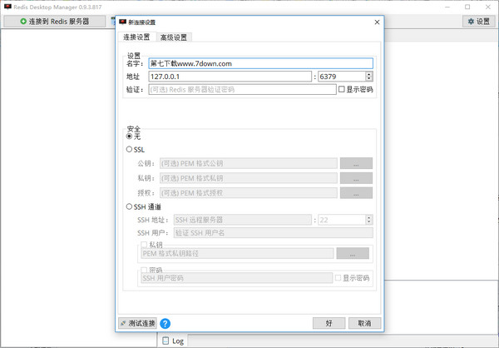
Task: Increase port 6379 with the up arrow
Action: pyautogui.click(x=368, y=74)
